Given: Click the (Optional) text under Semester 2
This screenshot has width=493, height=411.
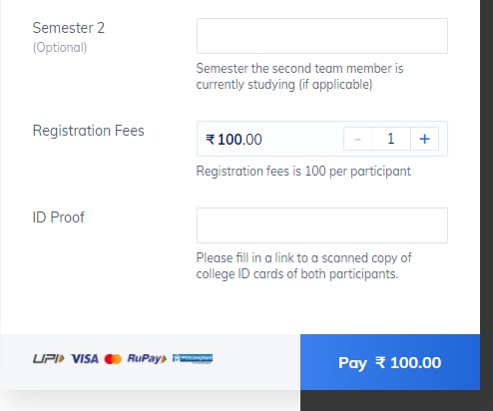Looking at the screenshot, I should (x=60, y=48).
